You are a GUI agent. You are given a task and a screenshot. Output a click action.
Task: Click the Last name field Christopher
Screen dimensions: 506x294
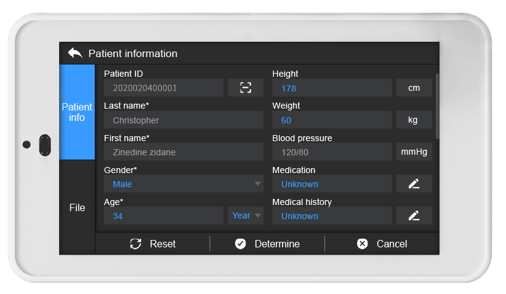(183, 120)
